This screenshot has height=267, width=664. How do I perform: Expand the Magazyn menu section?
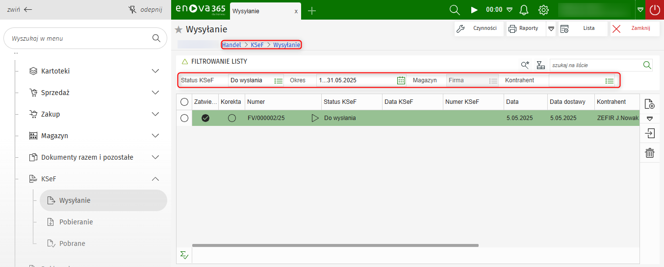(x=155, y=136)
